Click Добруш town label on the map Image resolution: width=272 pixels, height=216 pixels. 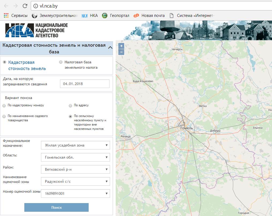coord(215,130)
